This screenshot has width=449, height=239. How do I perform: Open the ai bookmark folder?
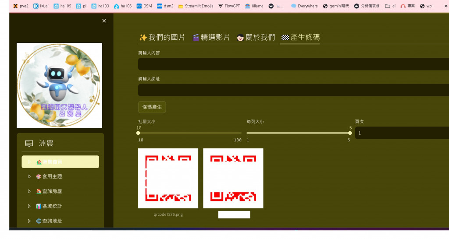[390, 6]
